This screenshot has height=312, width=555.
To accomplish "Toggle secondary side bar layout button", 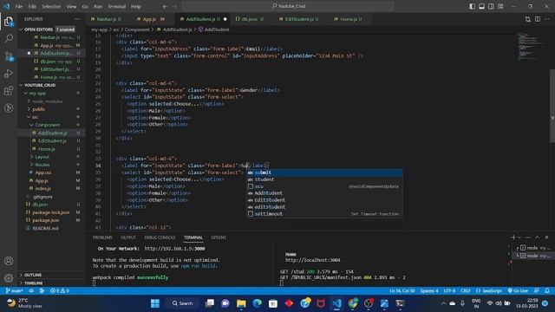I will point(491,6).
